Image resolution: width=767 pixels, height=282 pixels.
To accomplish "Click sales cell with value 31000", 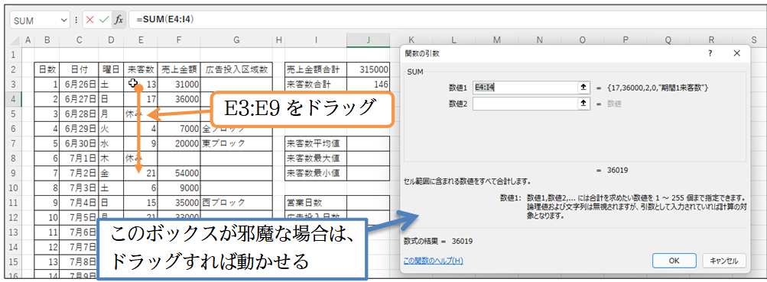I will (179, 85).
